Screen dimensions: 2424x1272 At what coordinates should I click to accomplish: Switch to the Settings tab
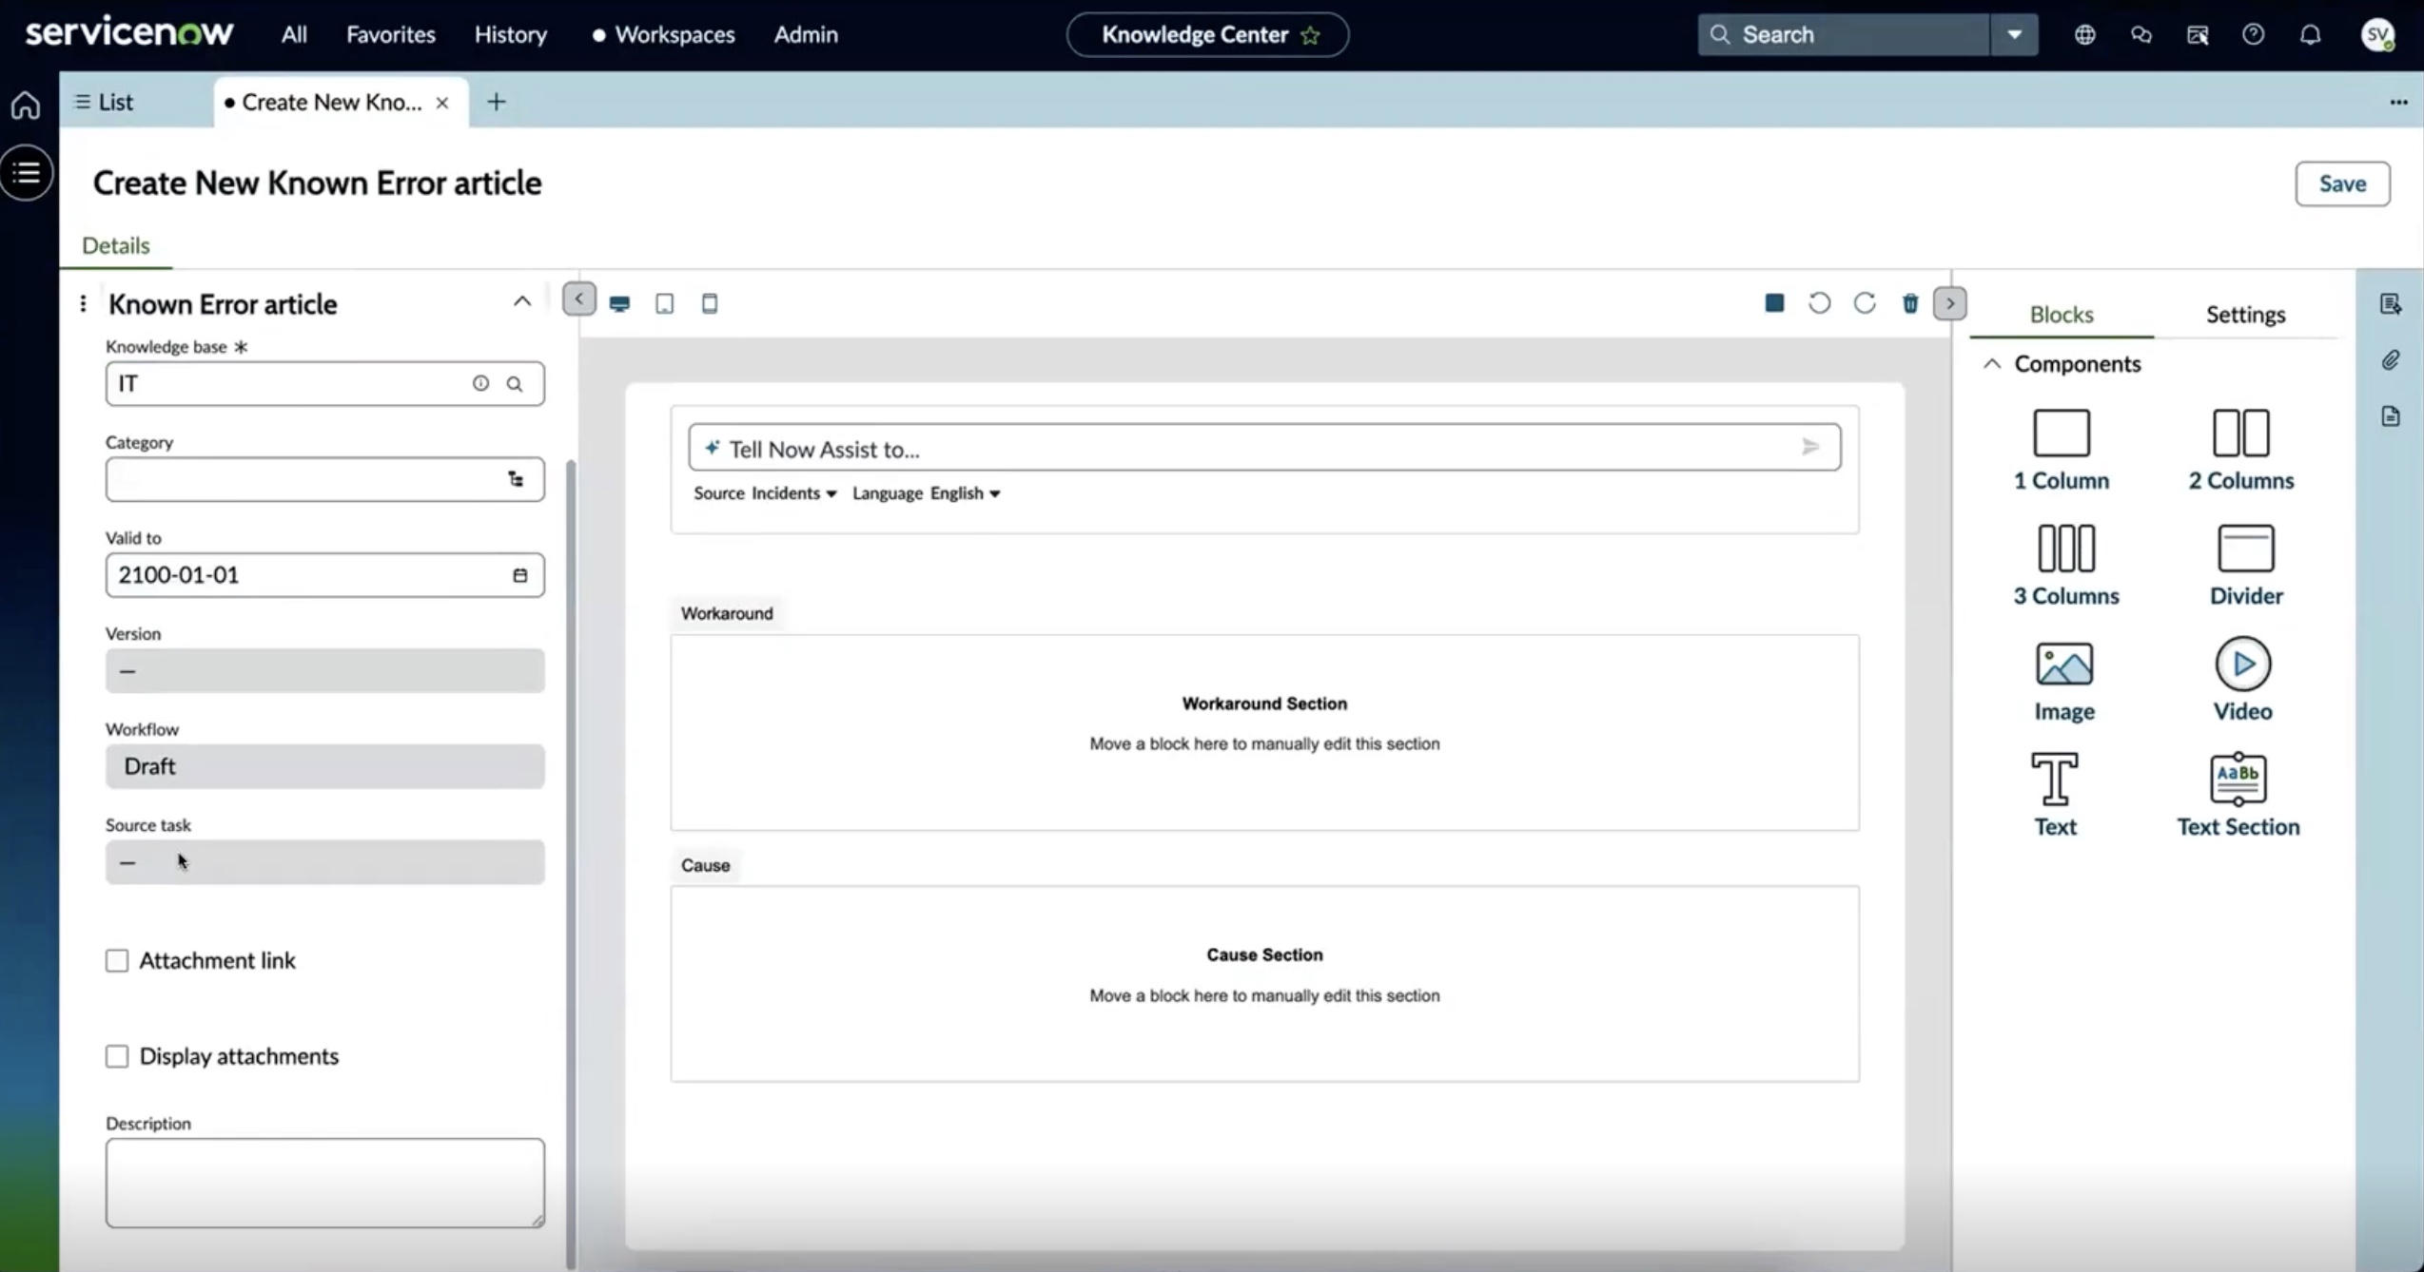(x=2245, y=314)
